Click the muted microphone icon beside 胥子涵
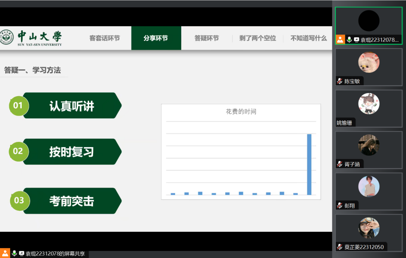 tap(340, 164)
